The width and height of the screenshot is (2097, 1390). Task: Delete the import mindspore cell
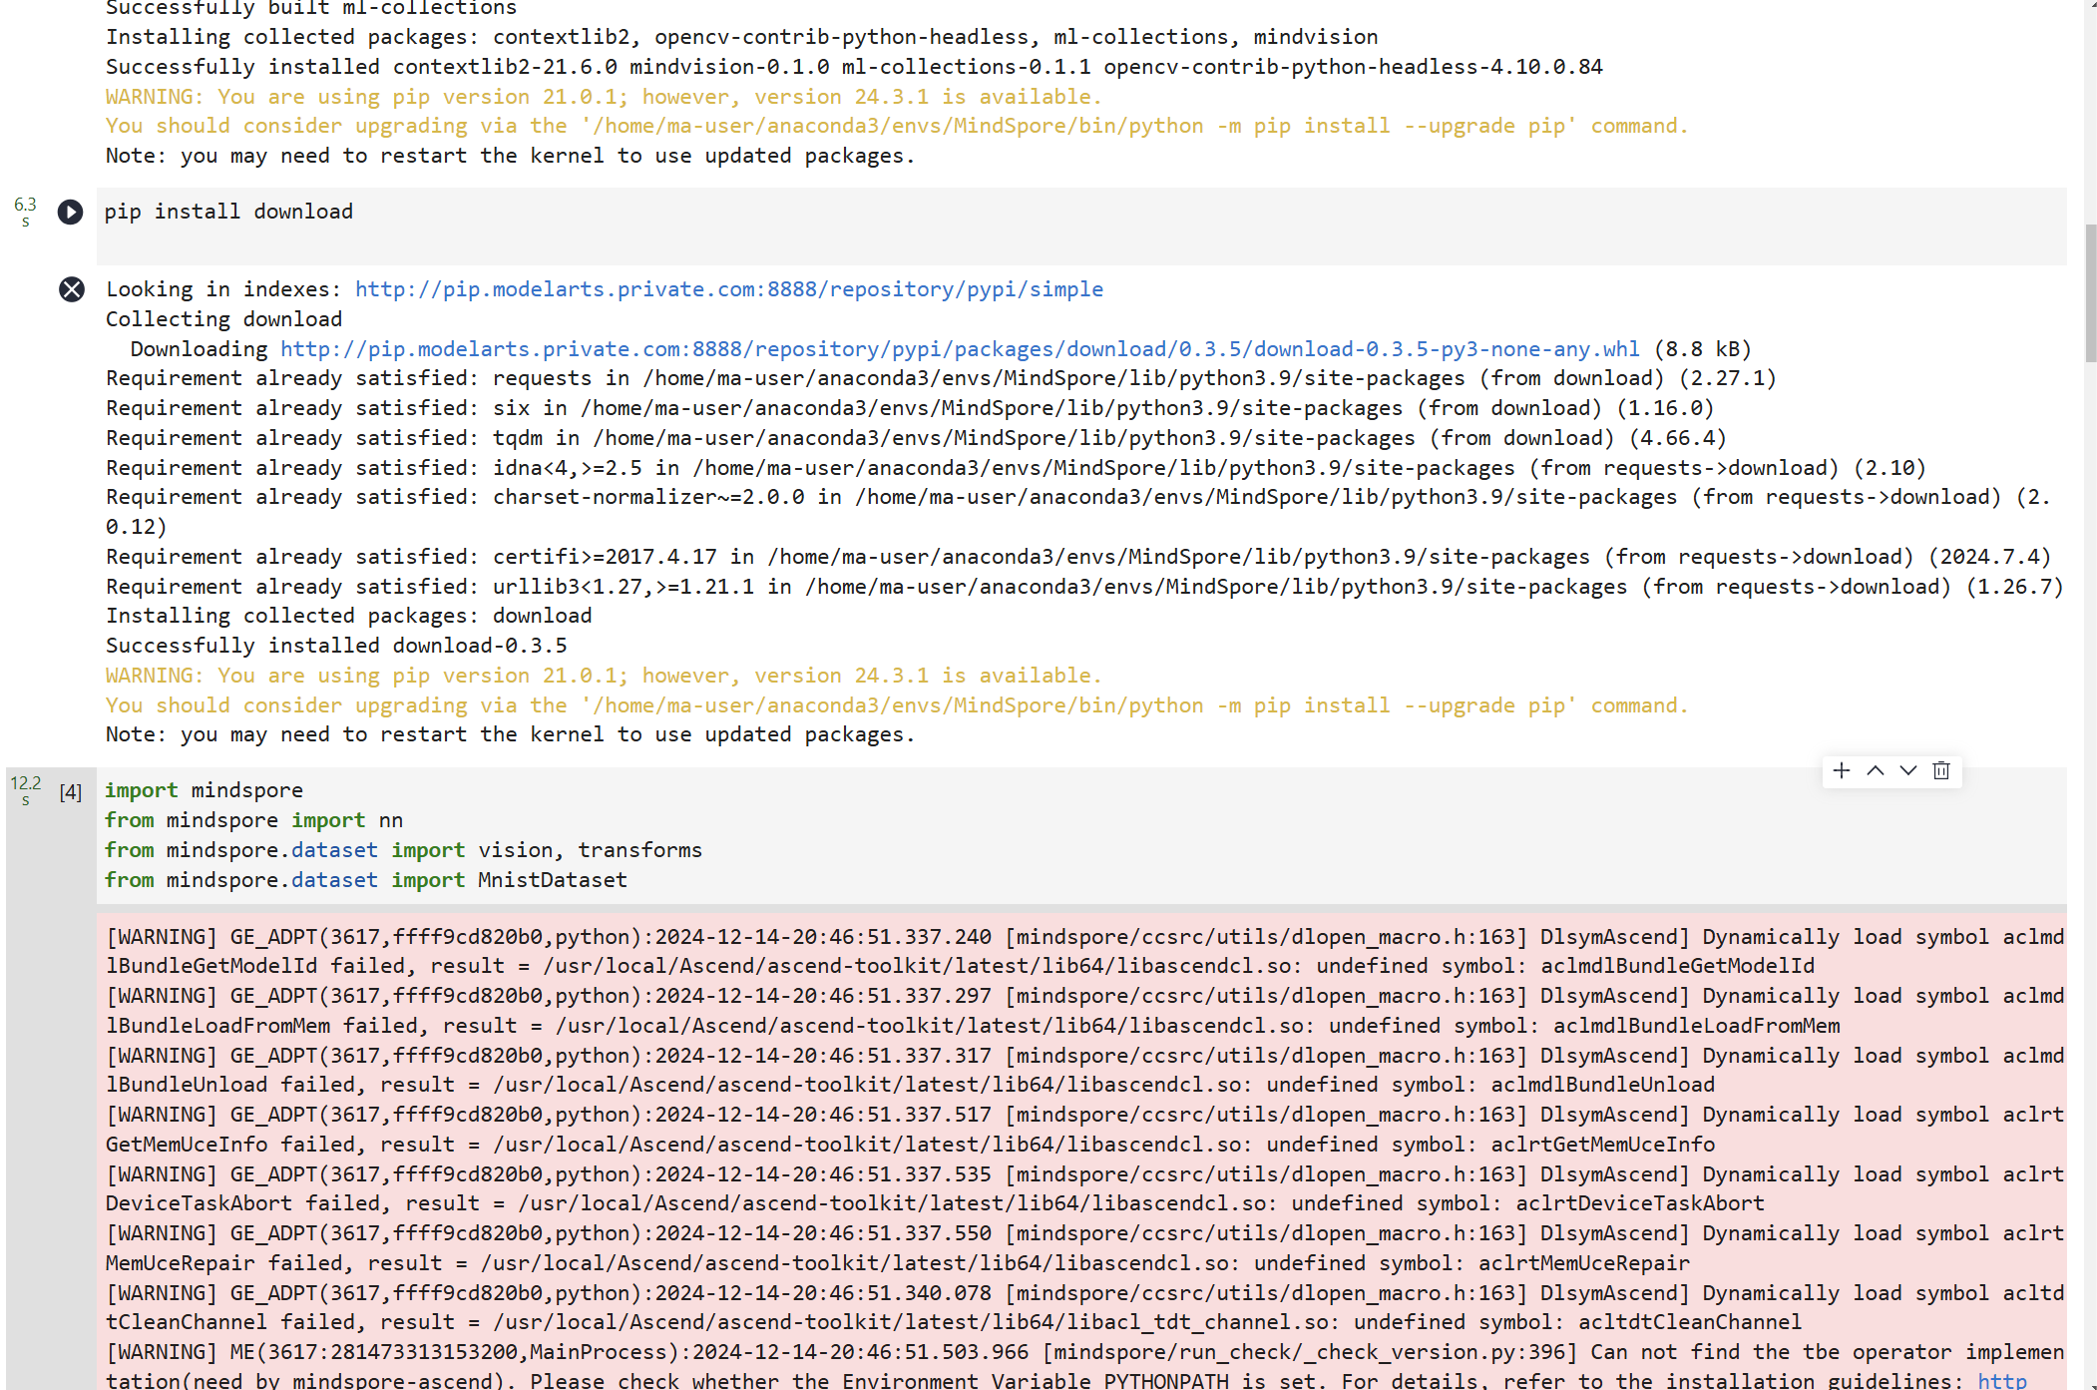pyautogui.click(x=1941, y=770)
